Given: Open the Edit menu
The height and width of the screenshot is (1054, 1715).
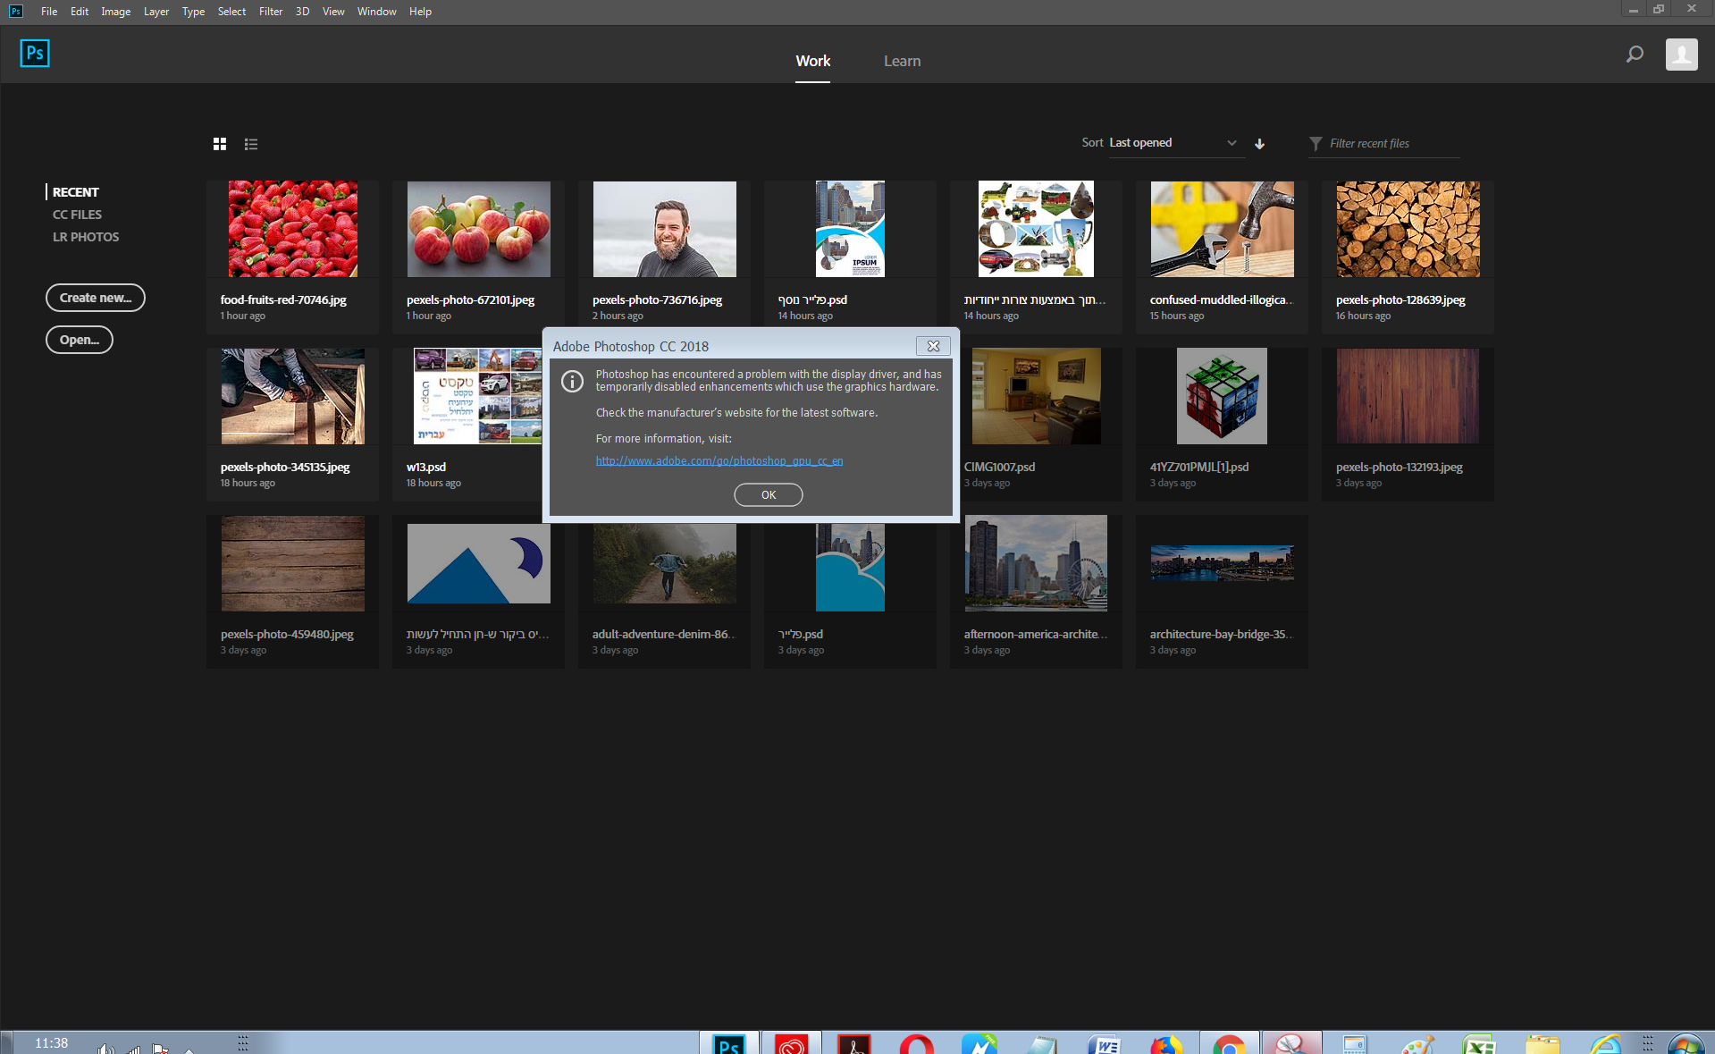Looking at the screenshot, I should [80, 12].
